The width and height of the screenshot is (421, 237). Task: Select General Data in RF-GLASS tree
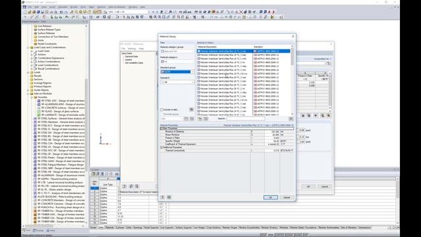pyautogui.click(x=132, y=57)
